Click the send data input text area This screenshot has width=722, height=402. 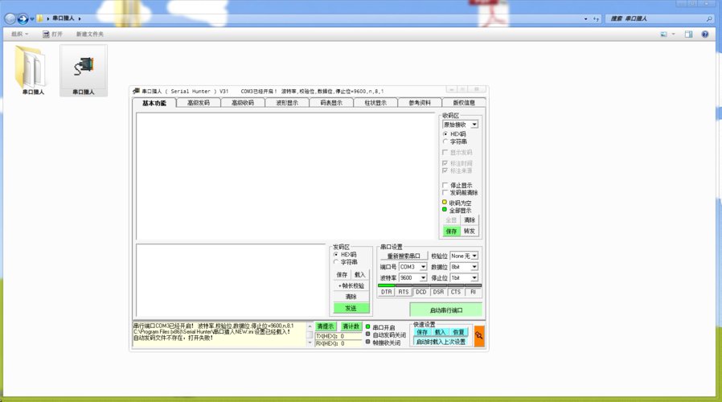click(x=231, y=280)
